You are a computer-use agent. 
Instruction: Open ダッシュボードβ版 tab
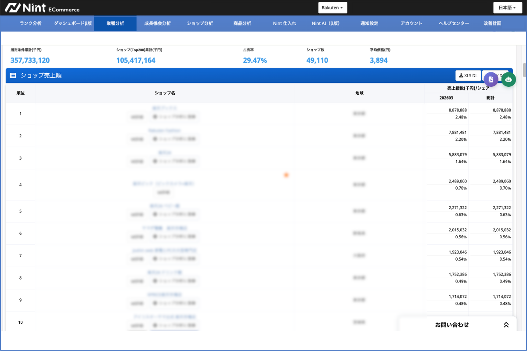coord(73,23)
